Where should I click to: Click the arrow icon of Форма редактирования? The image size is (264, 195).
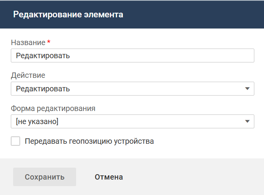pyautogui.click(x=247, y=121)
